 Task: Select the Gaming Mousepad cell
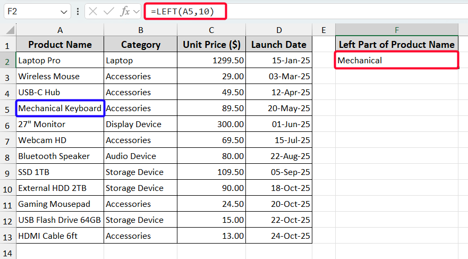coord(60,204)
